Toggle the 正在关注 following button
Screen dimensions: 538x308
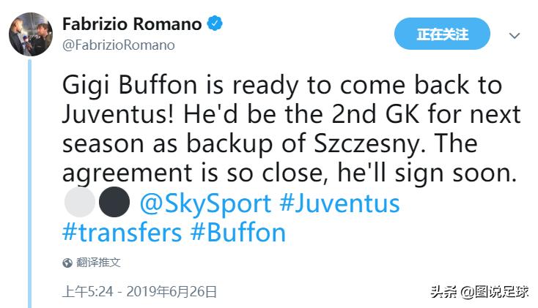[x=442, y=34]
